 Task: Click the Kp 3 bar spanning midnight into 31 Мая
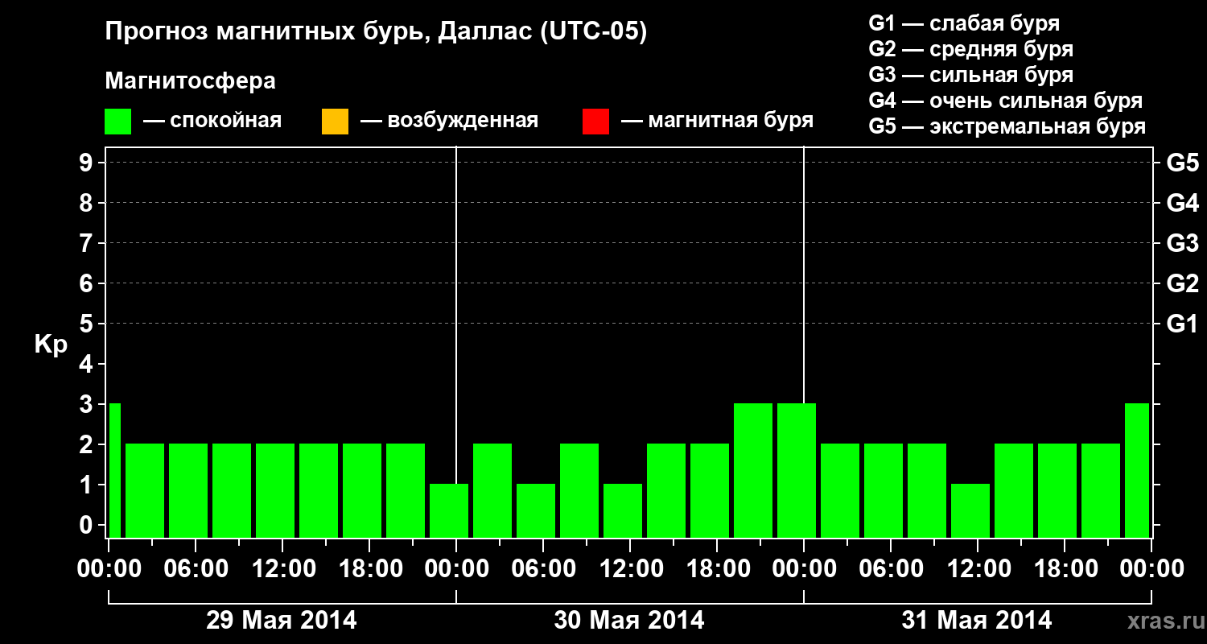pos(797,470)
